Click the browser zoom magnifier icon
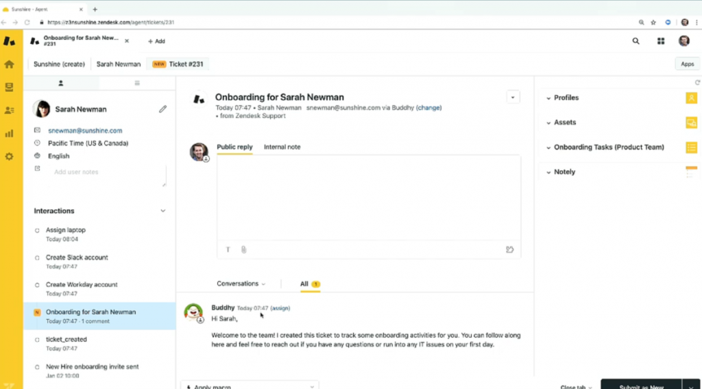This screenshot has height=389, width=702. 641,23
